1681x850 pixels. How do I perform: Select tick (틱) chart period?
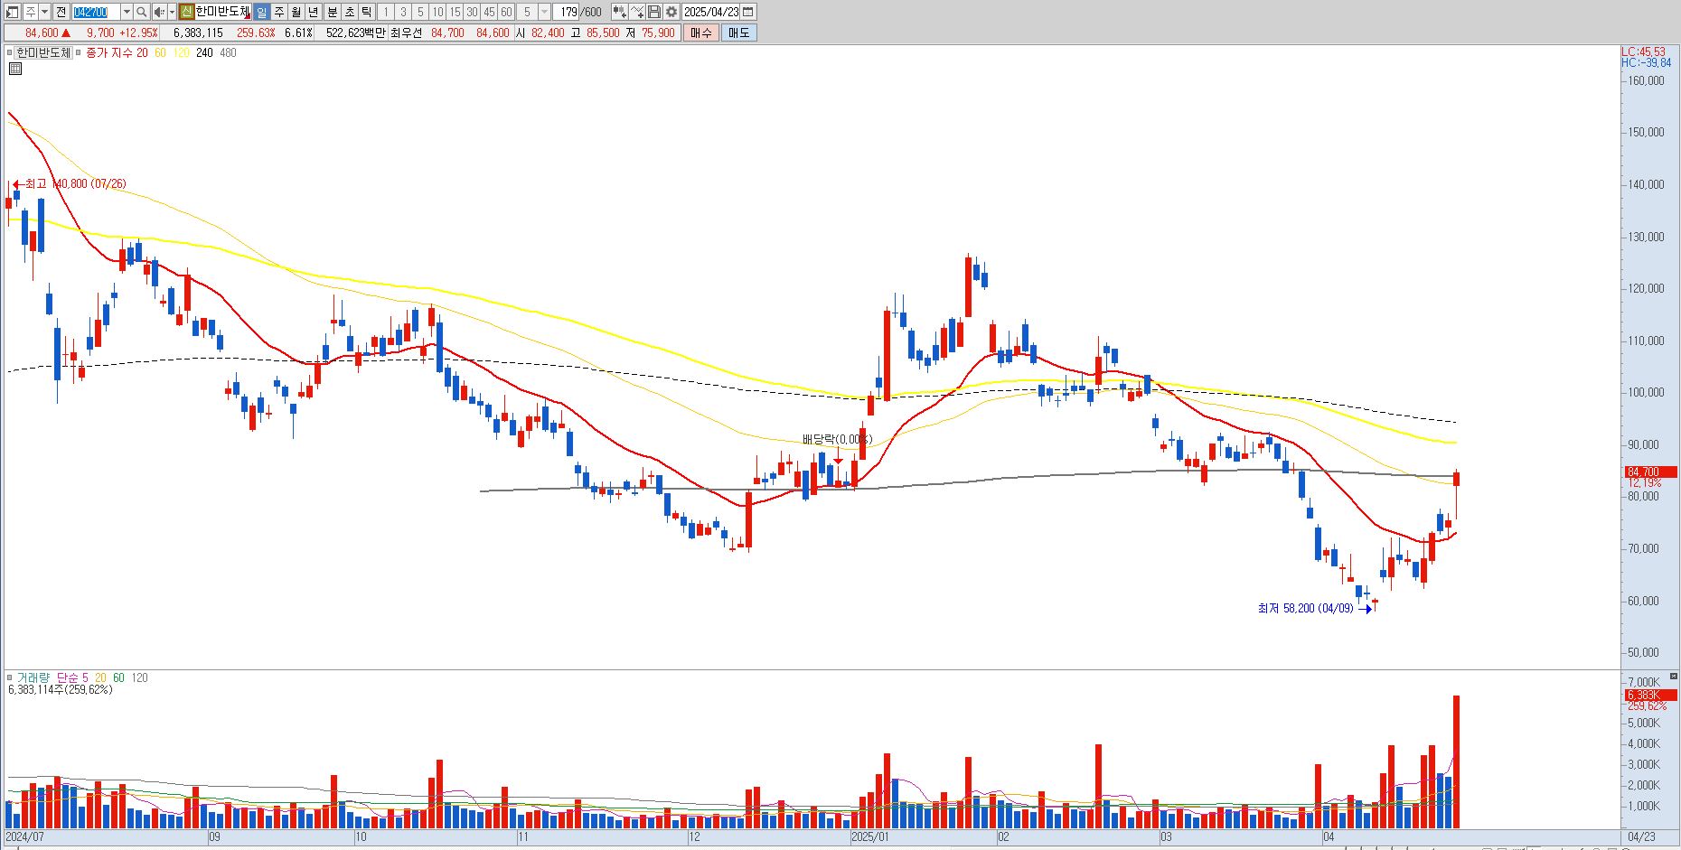pyautogui.click(x=366, y=12)
